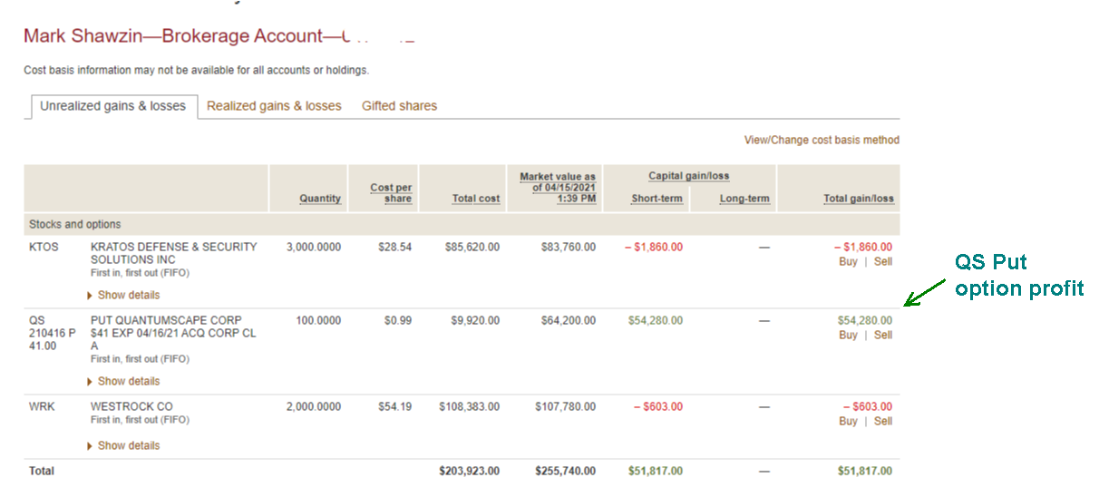Click WRK short-term loss $603.00
Image resolution: width=1099 pixels, height=497 pixels.
point(657,406)
